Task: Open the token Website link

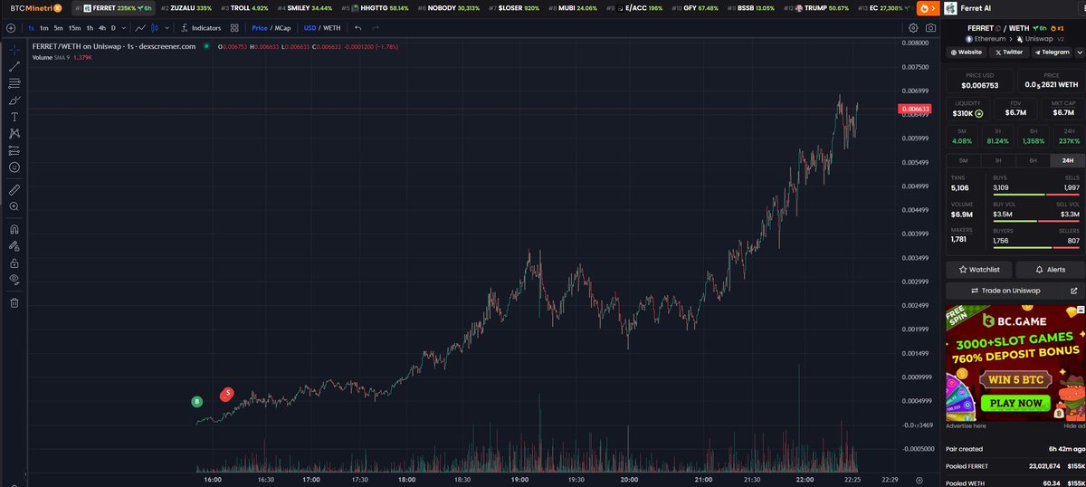Action: 966,53
